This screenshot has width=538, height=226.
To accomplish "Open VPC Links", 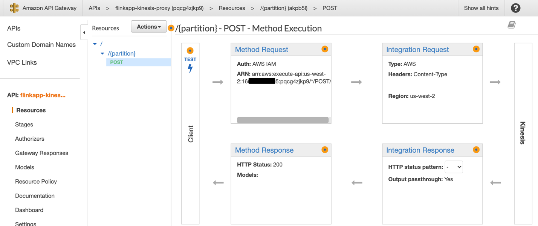I will 22,62.
